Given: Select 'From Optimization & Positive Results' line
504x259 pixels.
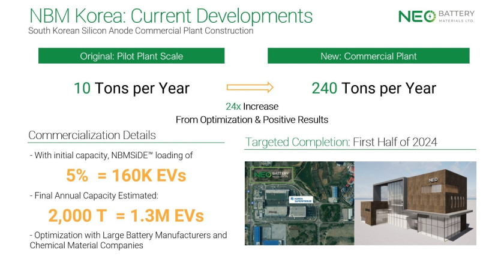Looking at the screenshot, I should (x=252, y=120).
